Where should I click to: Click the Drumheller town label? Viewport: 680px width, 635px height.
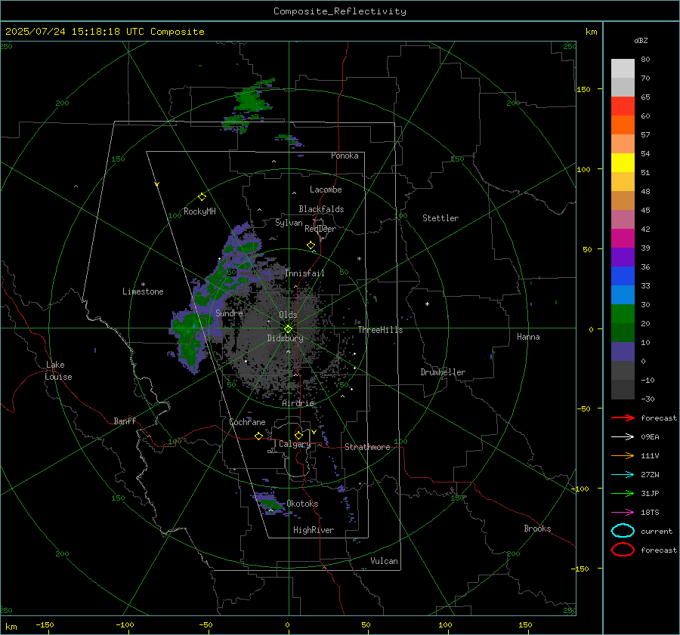pyautogui.click(x=443, y=372)
